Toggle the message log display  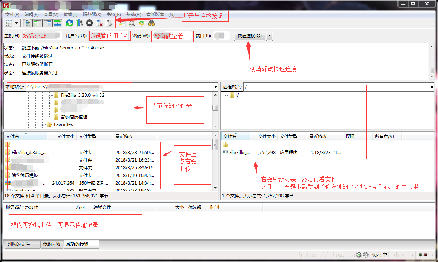pos(27,23)
